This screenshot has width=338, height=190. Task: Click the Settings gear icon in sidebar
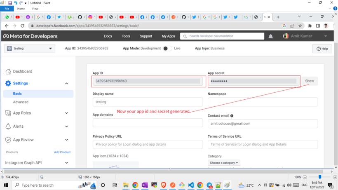[x=8, y=83]
